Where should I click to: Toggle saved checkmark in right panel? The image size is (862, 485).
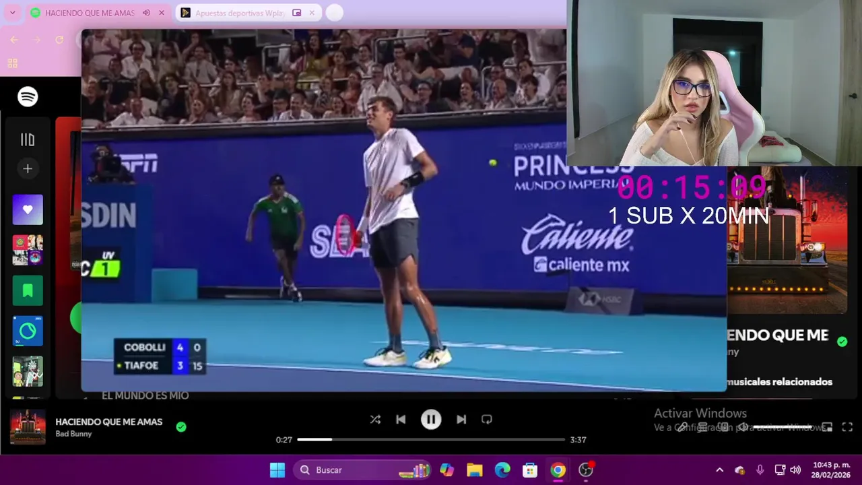(x=842, y=342)
